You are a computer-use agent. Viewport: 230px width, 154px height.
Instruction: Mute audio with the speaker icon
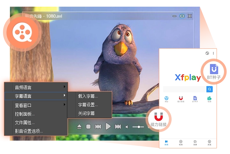[127, 127]
